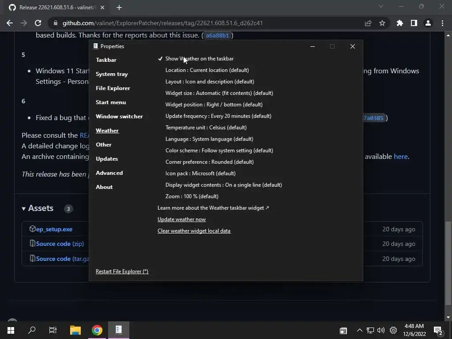Select the Weather section
This screenshot has width=452, height=339.
pyautogui.click(x=107, y=131)
